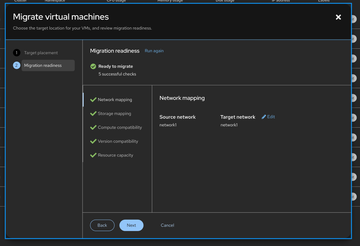The height and width of the screenshot is (246, 360).
Task: Click network1 under Source network
Action: coord(168,125)
